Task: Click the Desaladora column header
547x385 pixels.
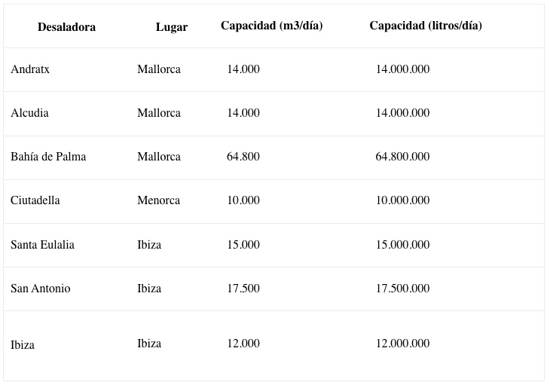Action: 66,27
